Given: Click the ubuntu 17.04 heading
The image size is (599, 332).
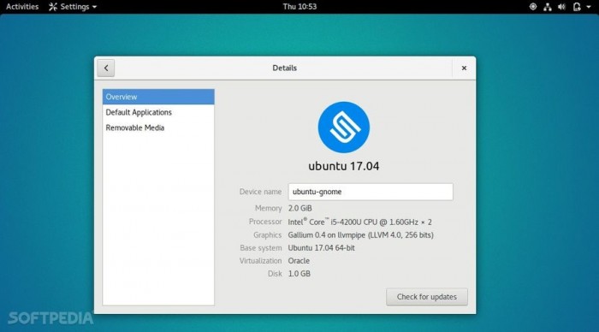Looking at the screenshot, I should (x=344, y=166).
